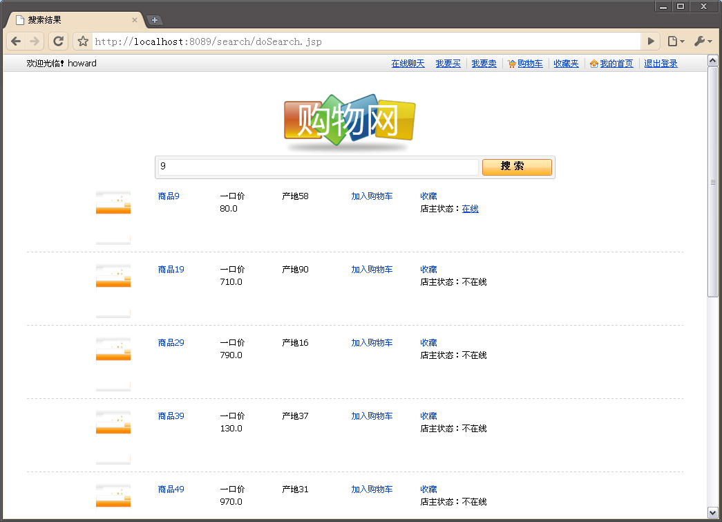Screen dimensions: 722x522
Task: Add 商品49 to cart via 加入购物车
Action: coord(372,490)
